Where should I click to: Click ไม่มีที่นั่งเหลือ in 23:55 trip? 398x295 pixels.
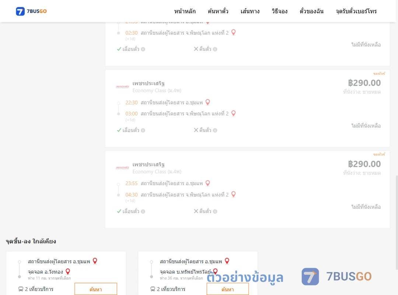[x=366, y=206]
